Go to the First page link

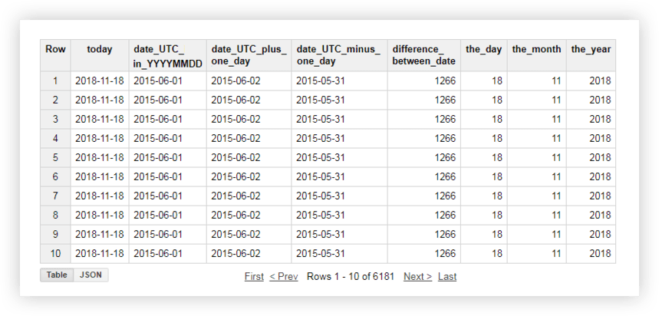pyautogui.click(x=254, y=276)
